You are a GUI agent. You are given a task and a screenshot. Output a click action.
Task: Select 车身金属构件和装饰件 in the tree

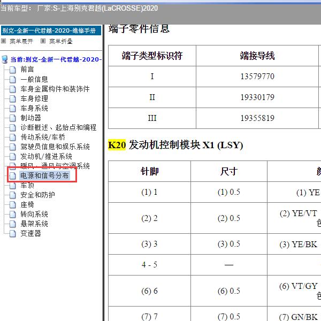(x=55, y=89)
